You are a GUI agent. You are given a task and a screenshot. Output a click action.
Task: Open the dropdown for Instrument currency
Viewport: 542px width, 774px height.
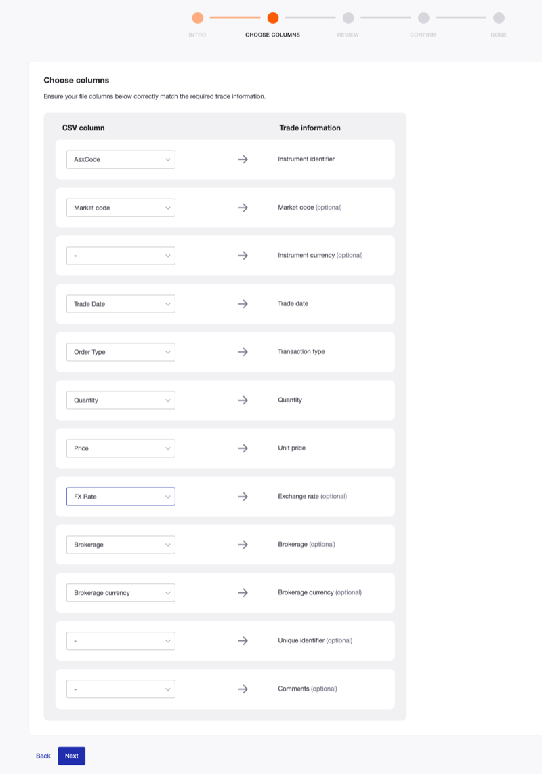121,256
